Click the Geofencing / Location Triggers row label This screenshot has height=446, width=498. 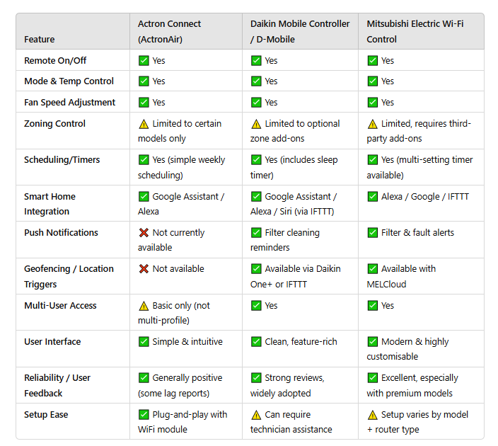(x=69, y=276)
